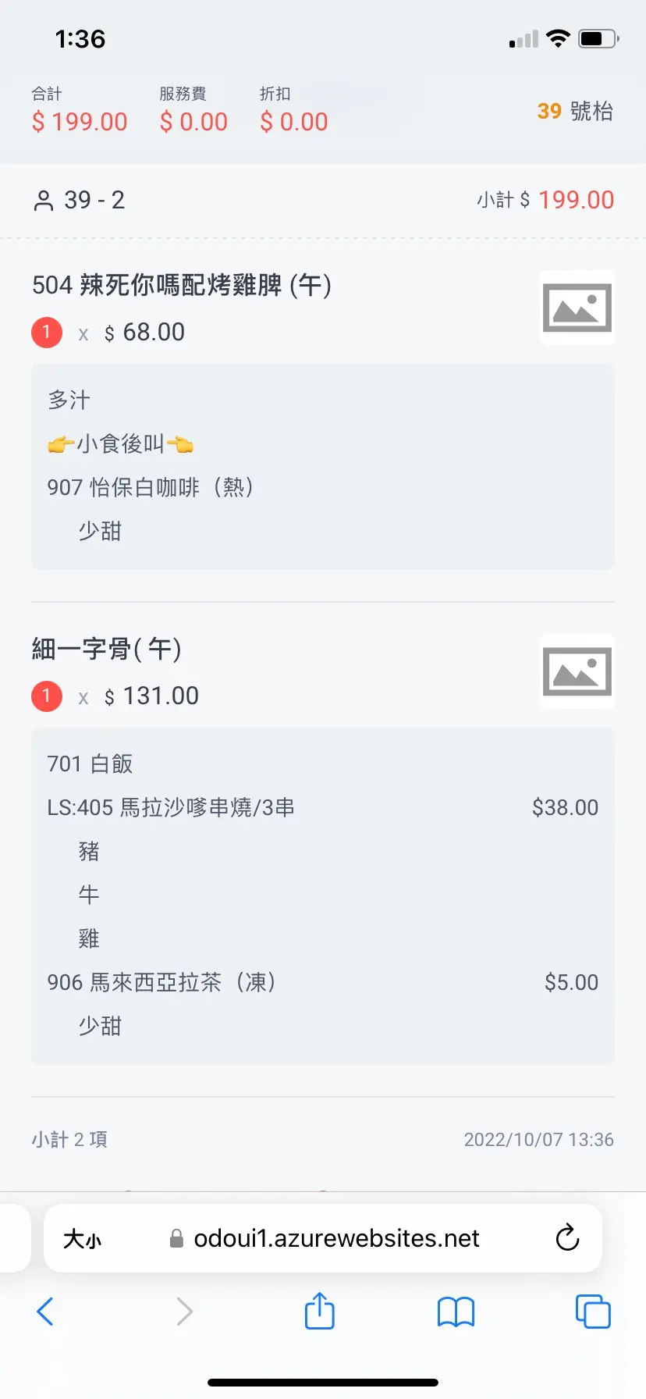This screenshot has width=646, height=1399.
Task: Open the 大小 text size menu
Action: tap(82, 1238)
